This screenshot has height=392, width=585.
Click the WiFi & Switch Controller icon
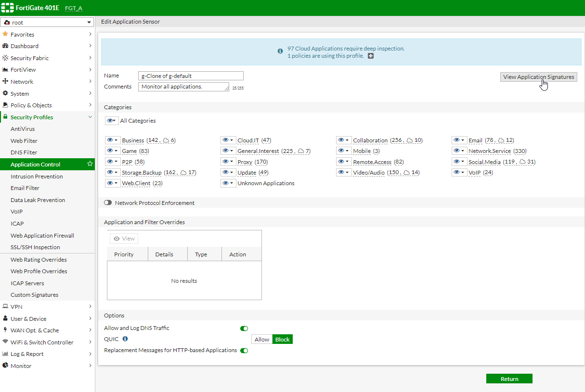5,342
